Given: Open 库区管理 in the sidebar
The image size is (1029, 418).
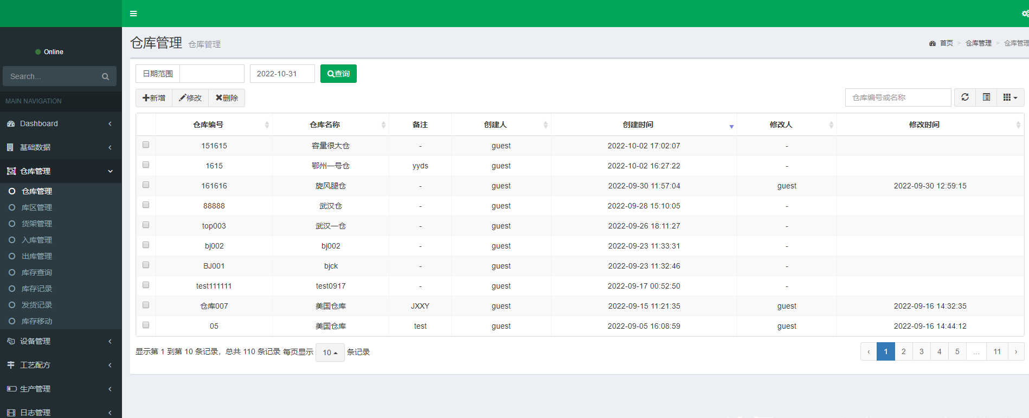Looking at the screenshot, I should pos(37,207).
